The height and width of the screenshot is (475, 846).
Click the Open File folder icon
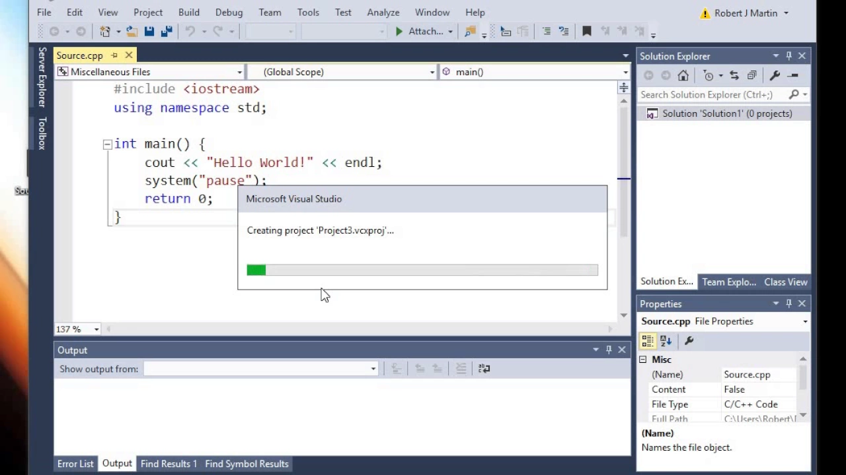[132, 31]
